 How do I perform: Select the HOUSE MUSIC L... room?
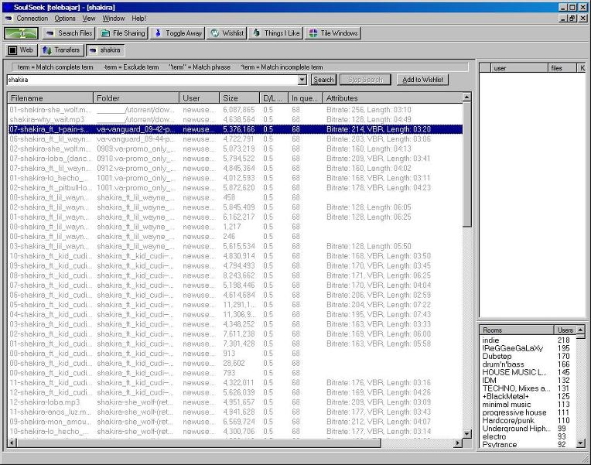[x=528, y=372]
